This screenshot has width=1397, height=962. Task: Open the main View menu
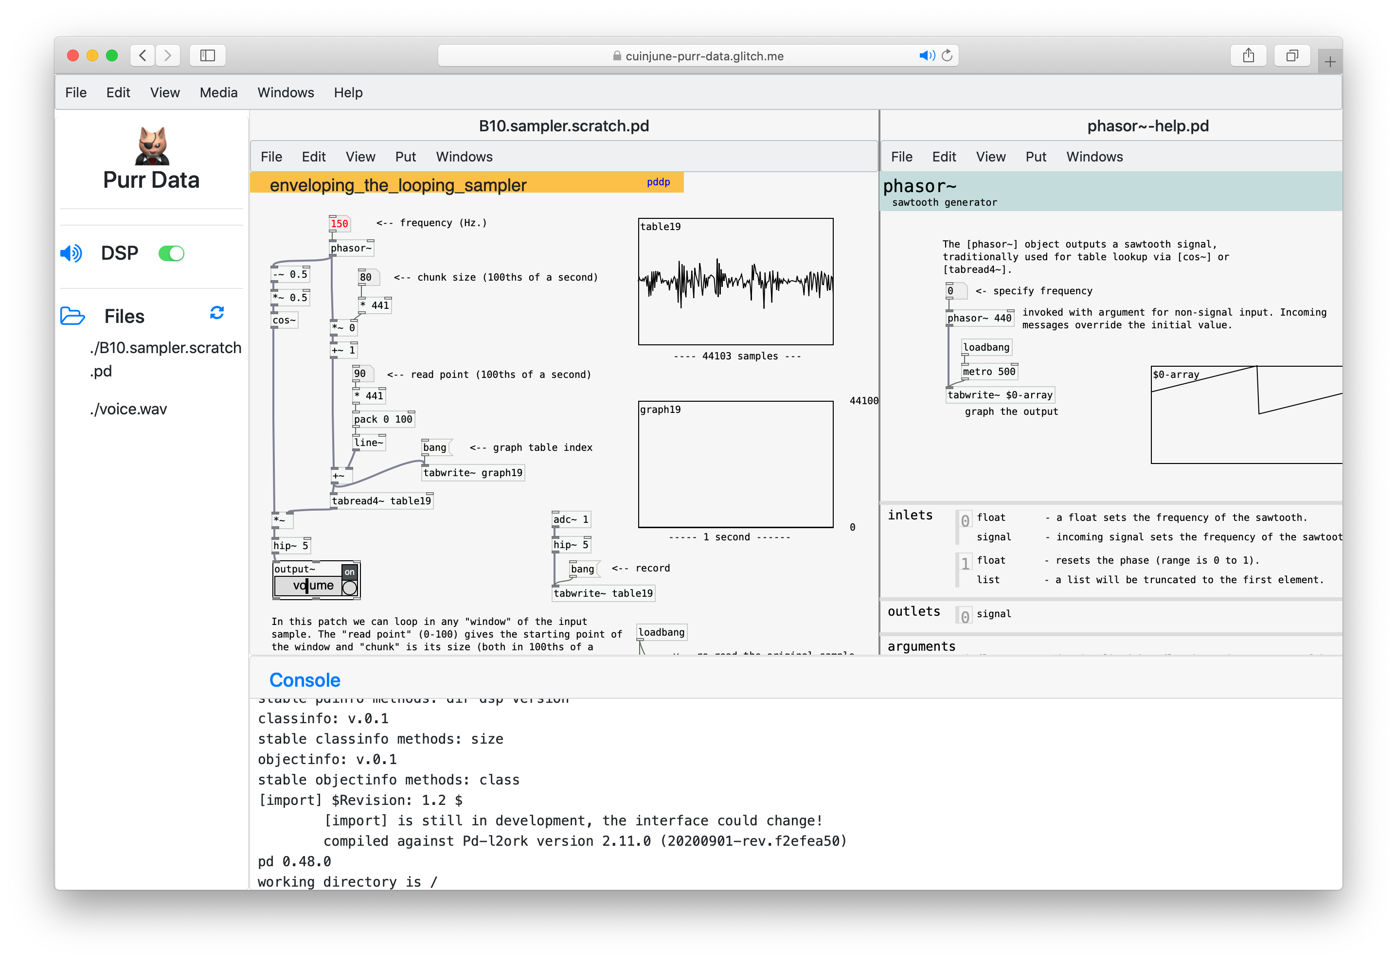[x=164, y=92]
